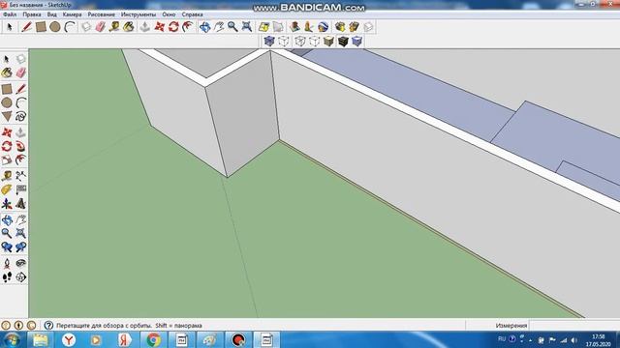Switch to Shaded With Textures style
This screenshot has height=348, width=620.
(x=343, y=41)
